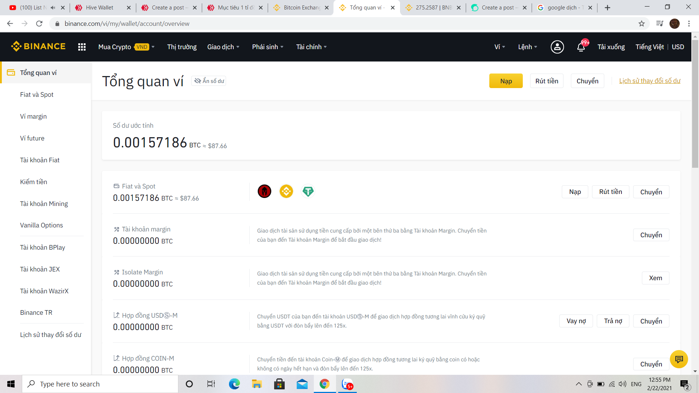Expand the Giao dịch dropdown
The height and width of the screenshot is (393, 699).
(223, 47)
